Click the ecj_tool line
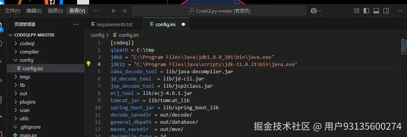Screen dimensions: 407x137 (x=151, y=93)
